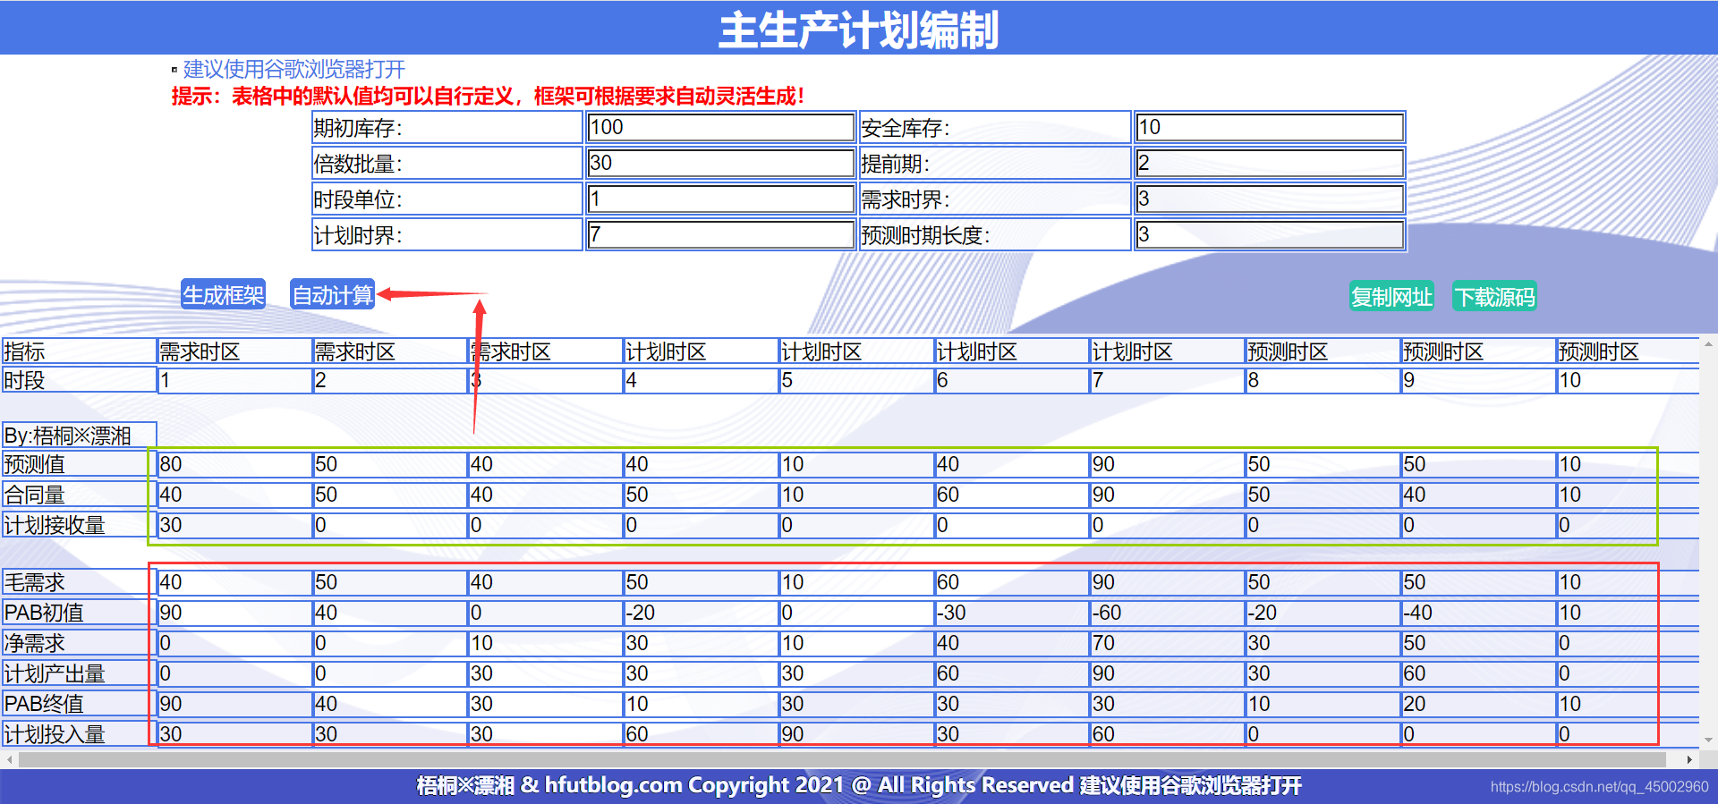The image size is (1718, 804).
Task: Click the vertical scrollbar up arrow
Action: pos(1708,343)
